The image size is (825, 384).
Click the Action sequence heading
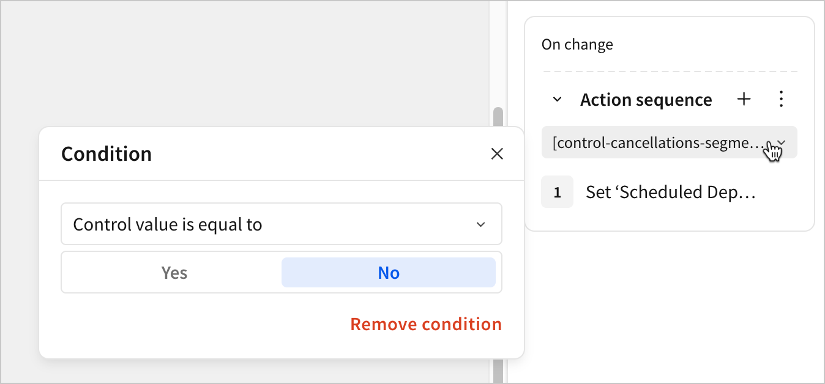point(646,100)
